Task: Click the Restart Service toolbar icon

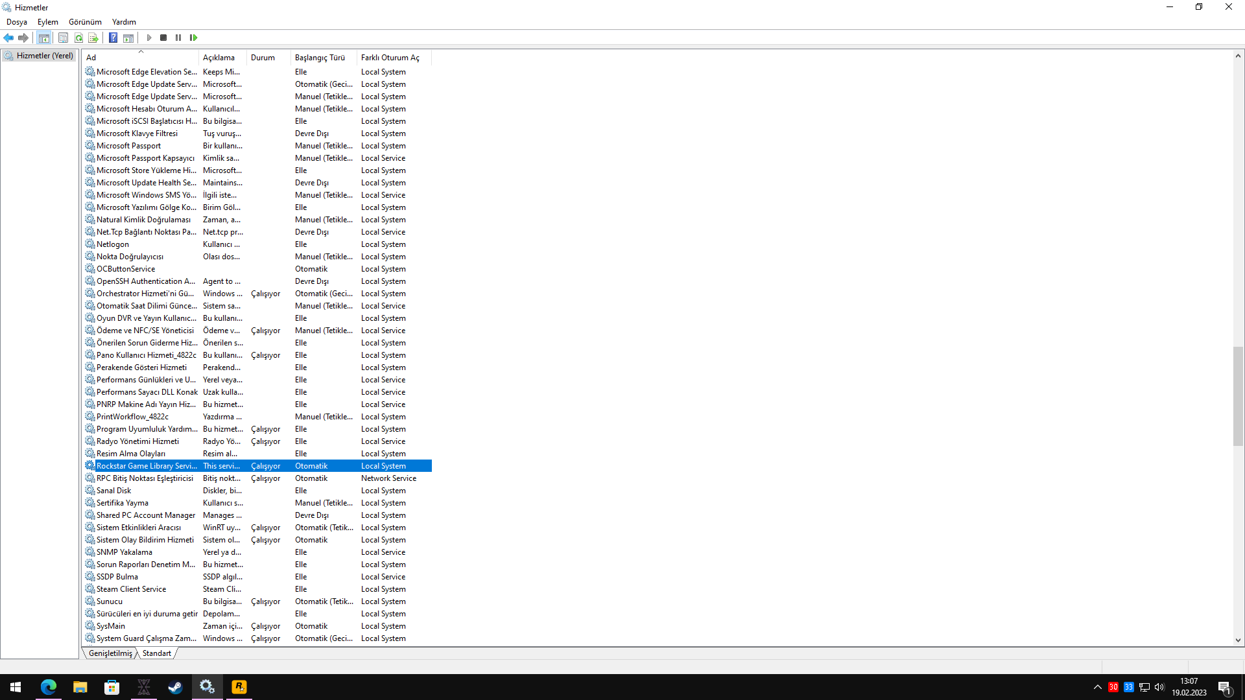Action: pyautogui.click(x=193, y=38)
